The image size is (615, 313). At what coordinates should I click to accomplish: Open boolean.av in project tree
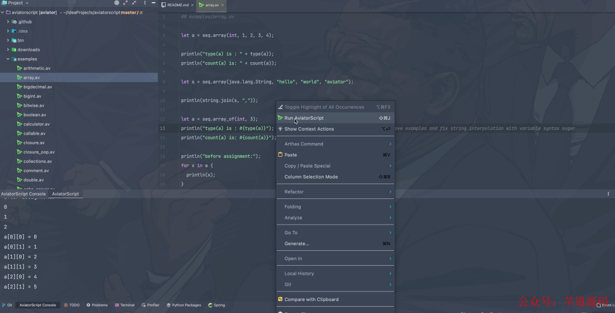point(35,115)
